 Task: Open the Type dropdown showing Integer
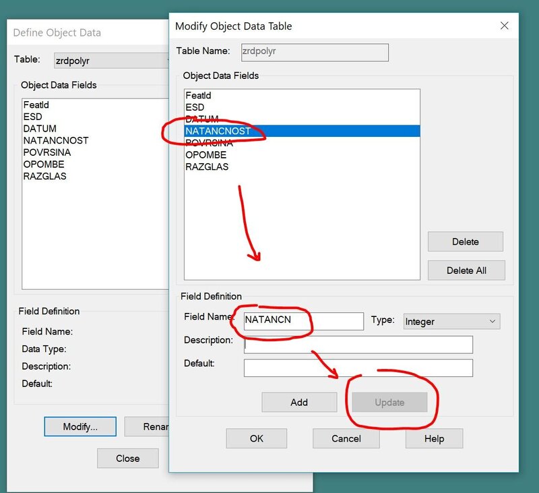point(451,322)
